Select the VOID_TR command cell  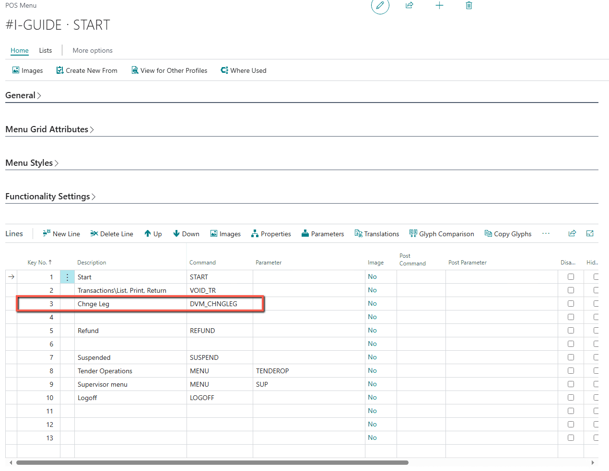click(220, 290)
